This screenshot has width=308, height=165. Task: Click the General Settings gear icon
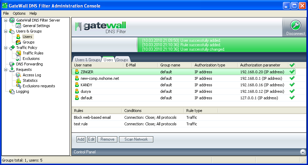coord(19,26)
